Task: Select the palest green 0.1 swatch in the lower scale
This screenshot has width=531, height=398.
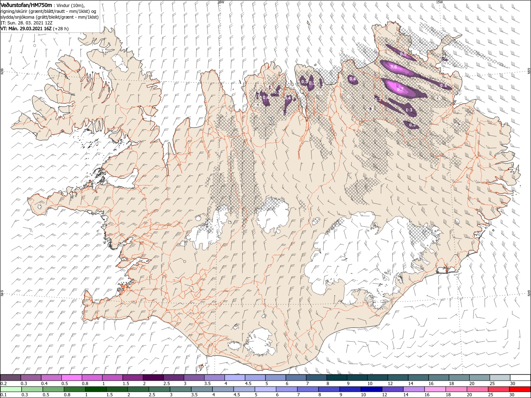Action: 11,389
